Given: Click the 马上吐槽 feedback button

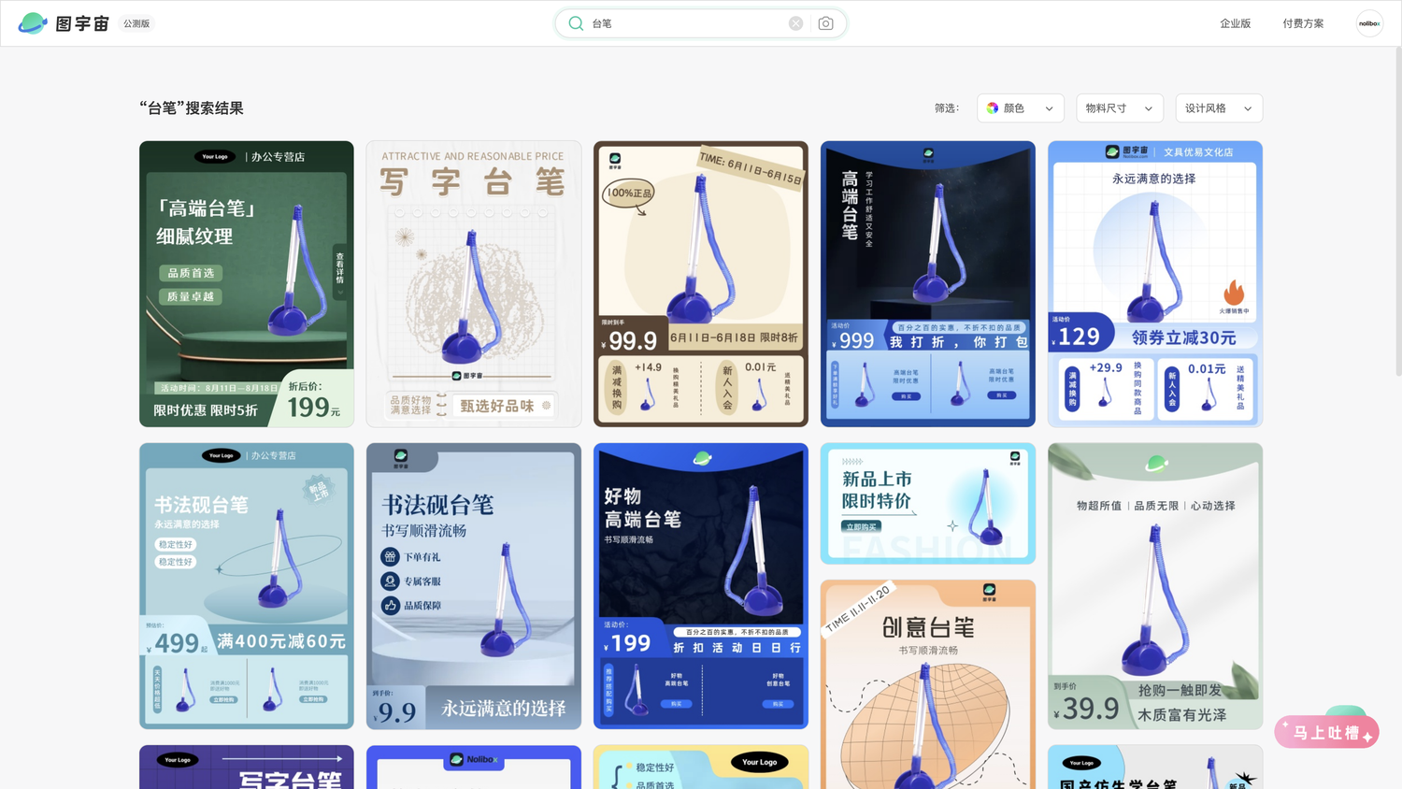Looking at the screenshot, I should 1326,732.
